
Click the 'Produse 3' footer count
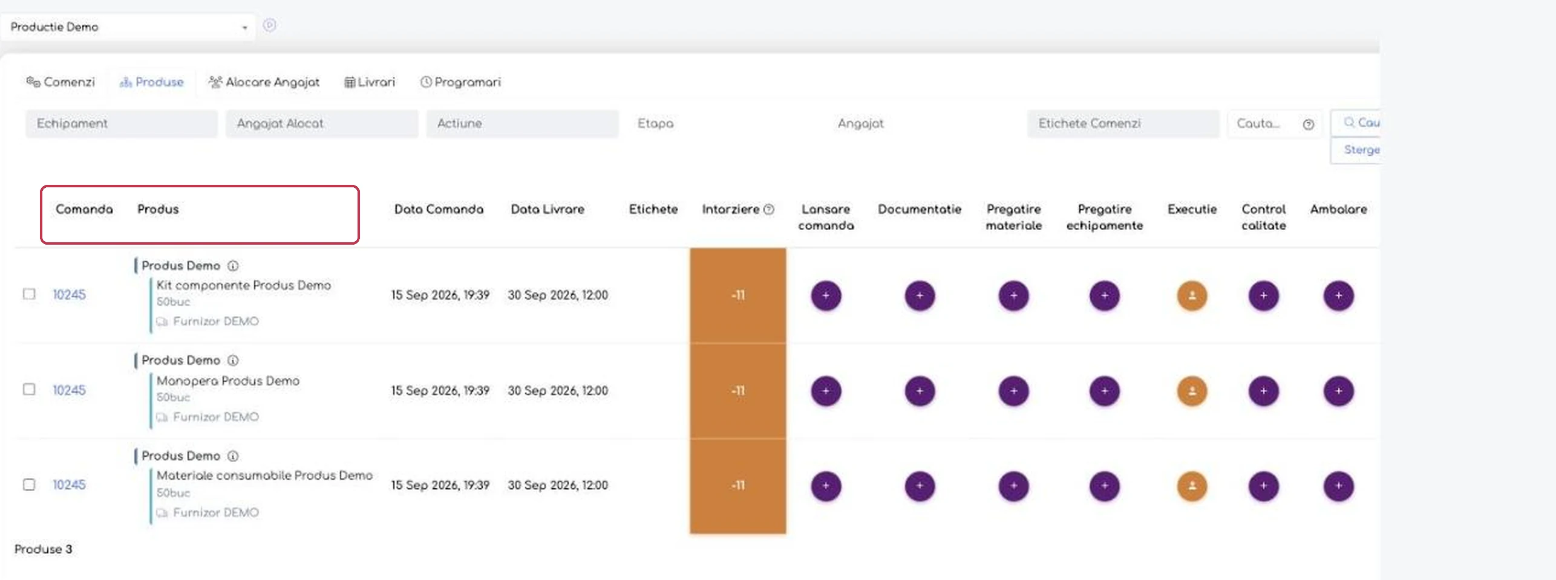(44, 549)
